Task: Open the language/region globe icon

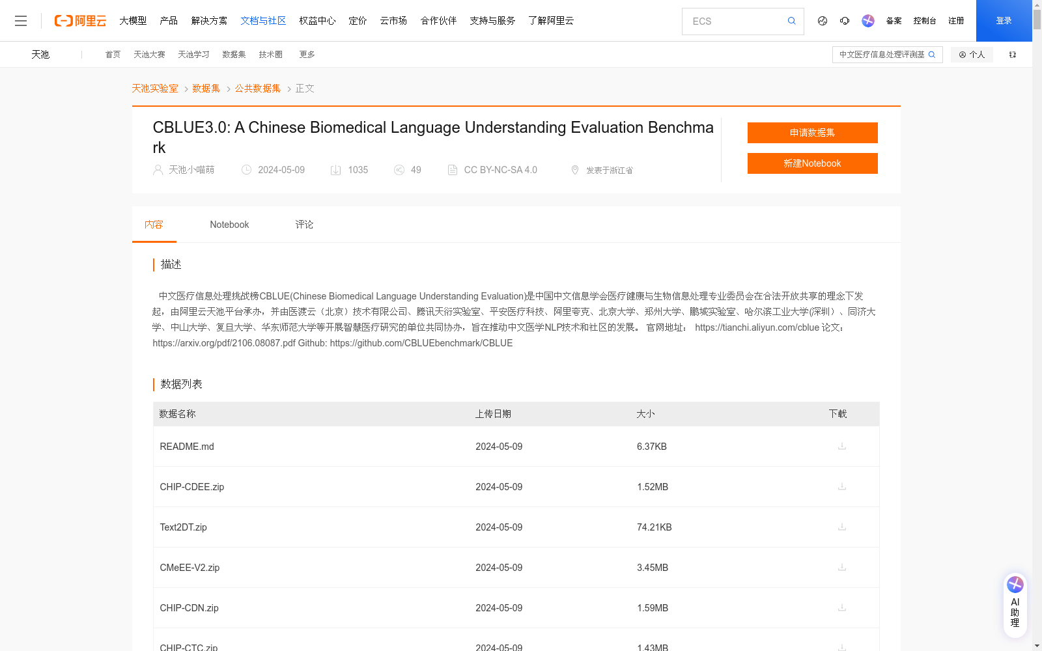Action: 822,21
